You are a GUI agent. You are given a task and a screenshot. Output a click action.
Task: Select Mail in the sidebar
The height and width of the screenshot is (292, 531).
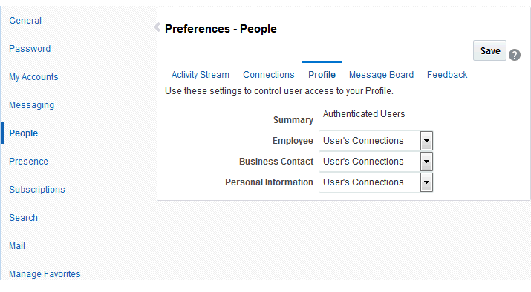coord(17,246)
